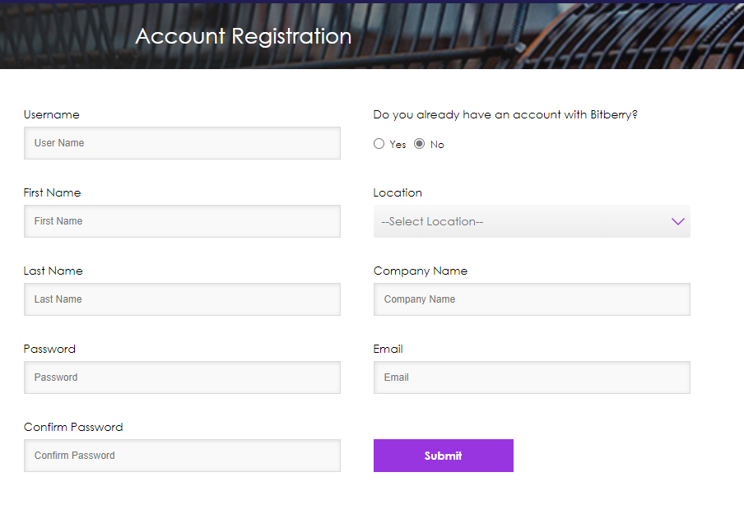Select the No radio button
Image resolution: width=744 pixels, height=528 pixels.
point(419,144)
